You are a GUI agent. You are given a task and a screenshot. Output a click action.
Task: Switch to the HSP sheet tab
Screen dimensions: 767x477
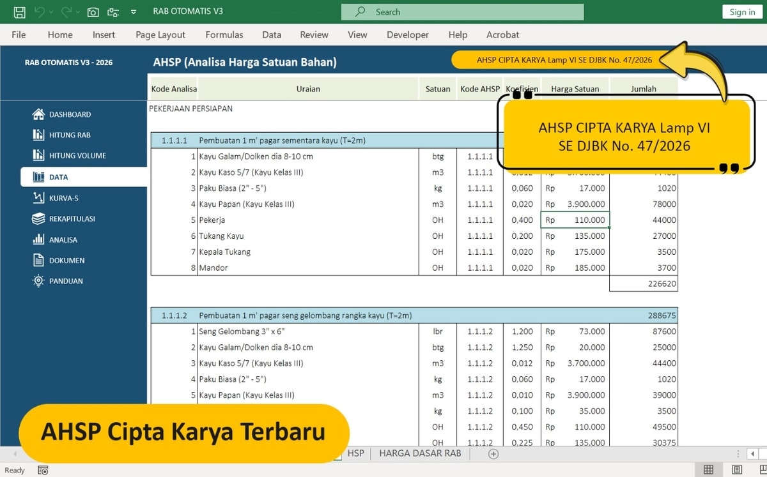(x=356, y=453)
